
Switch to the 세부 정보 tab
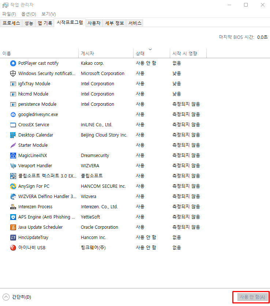tap(115, 23)
